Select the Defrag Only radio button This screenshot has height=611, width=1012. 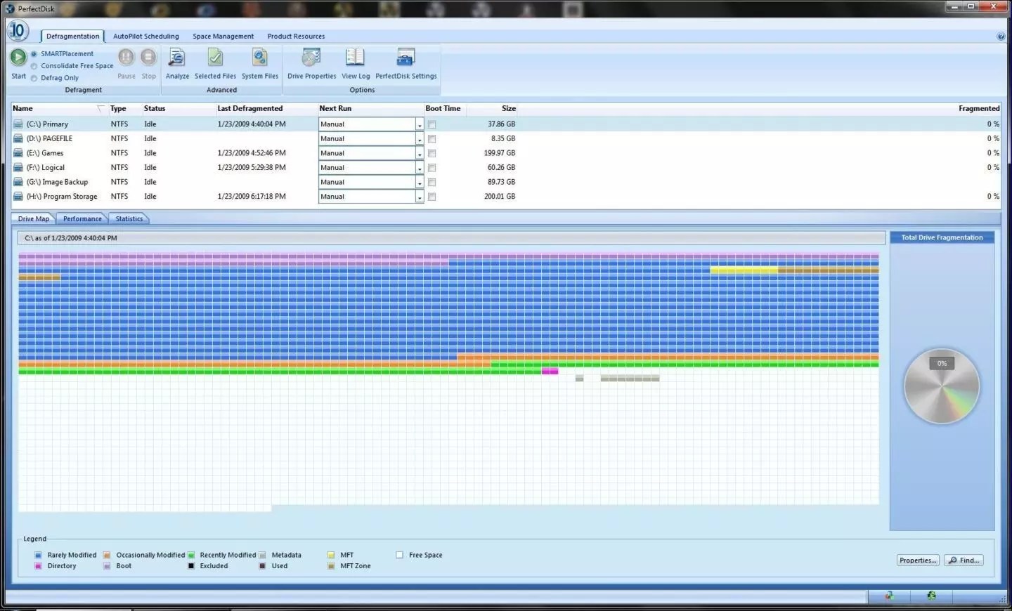[34, 78]
